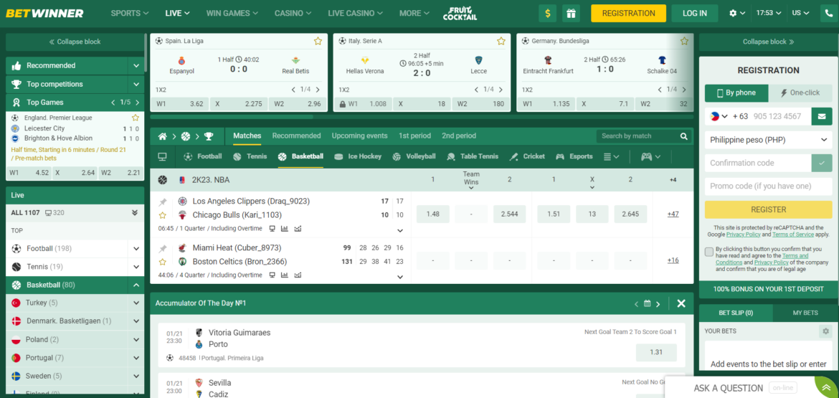Viewport: 839px width, 398px height.
Task: Expand Clippers match markets chevron
Action: tap(399, 231)
